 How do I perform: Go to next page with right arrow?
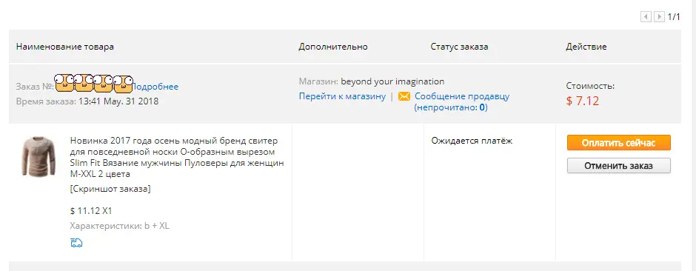click(x=660, y=17)
